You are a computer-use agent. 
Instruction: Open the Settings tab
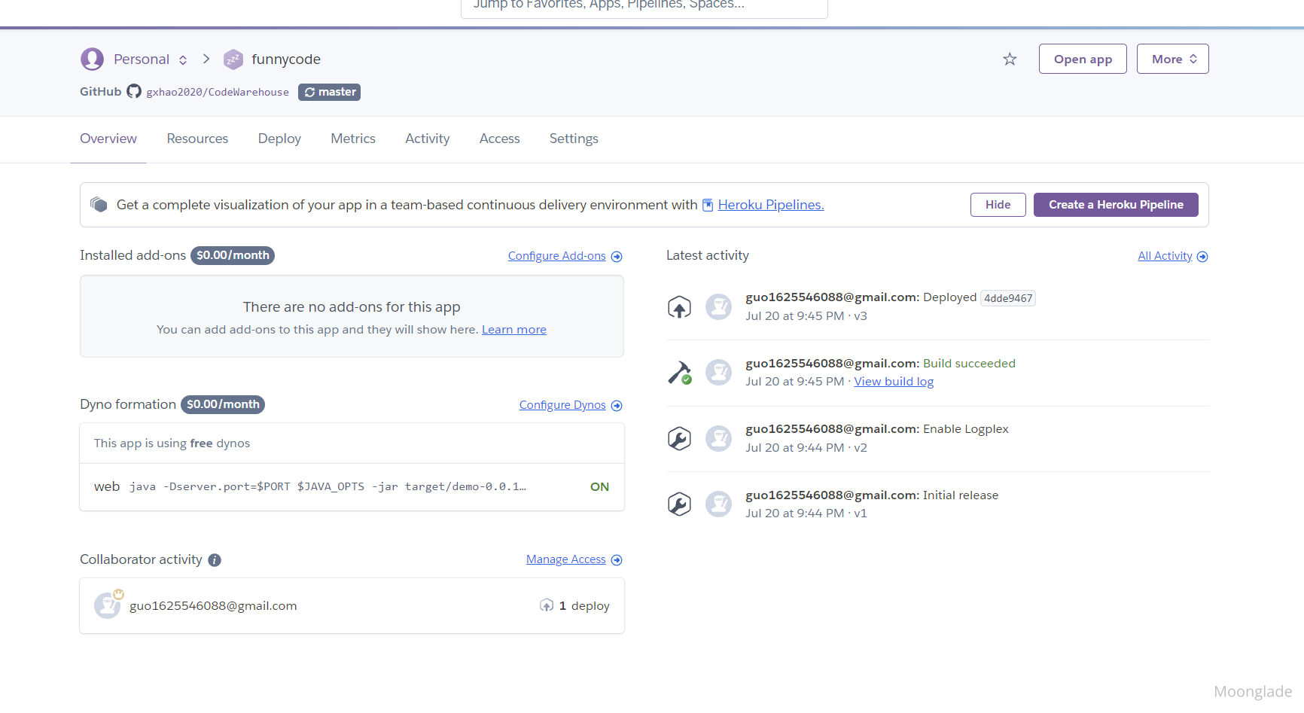pos(574,139)
